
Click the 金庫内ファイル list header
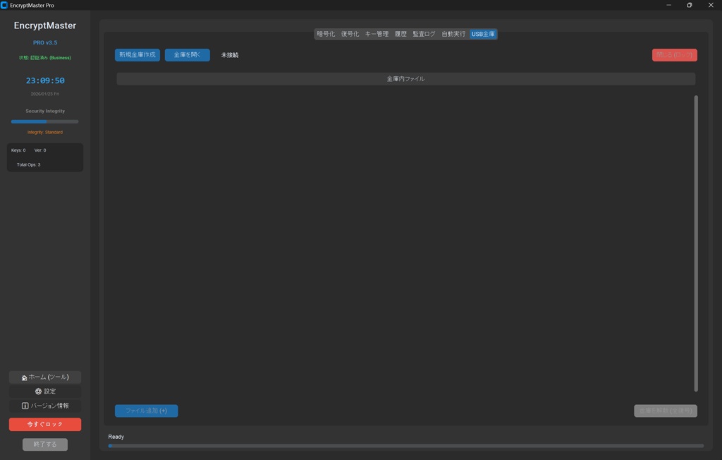click(x=405, y=78)
